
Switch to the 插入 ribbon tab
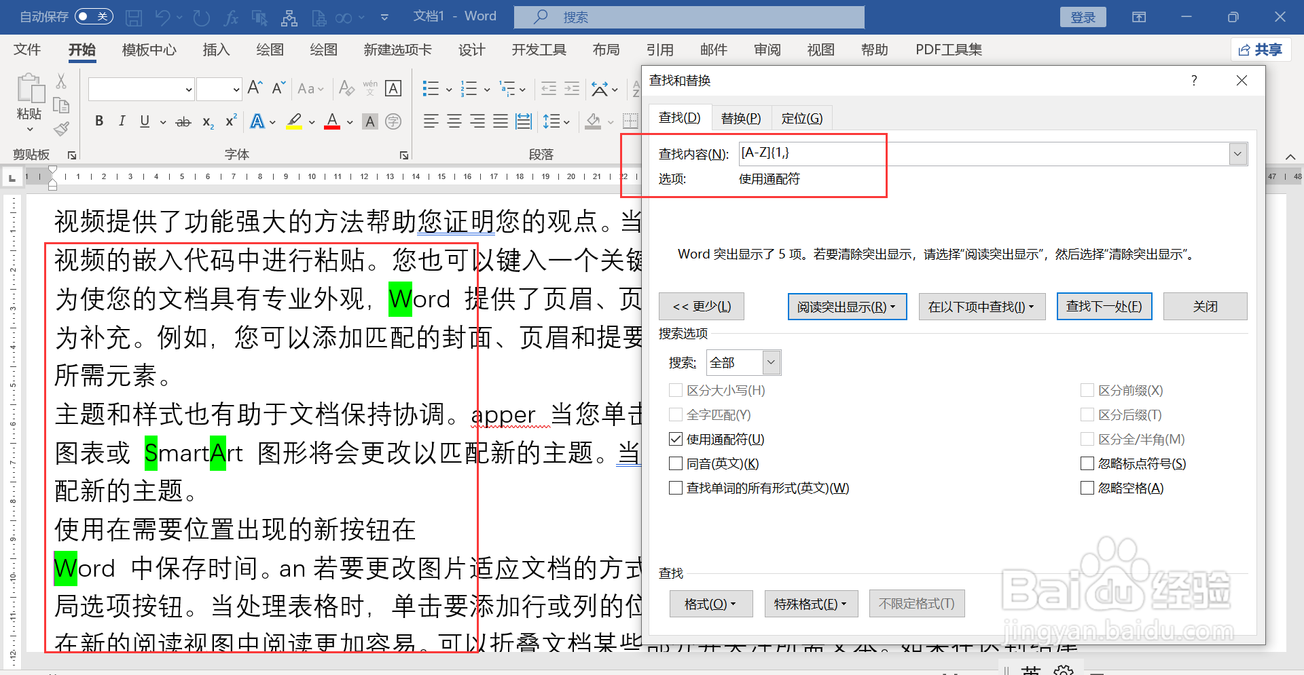[x=216, y=50]
